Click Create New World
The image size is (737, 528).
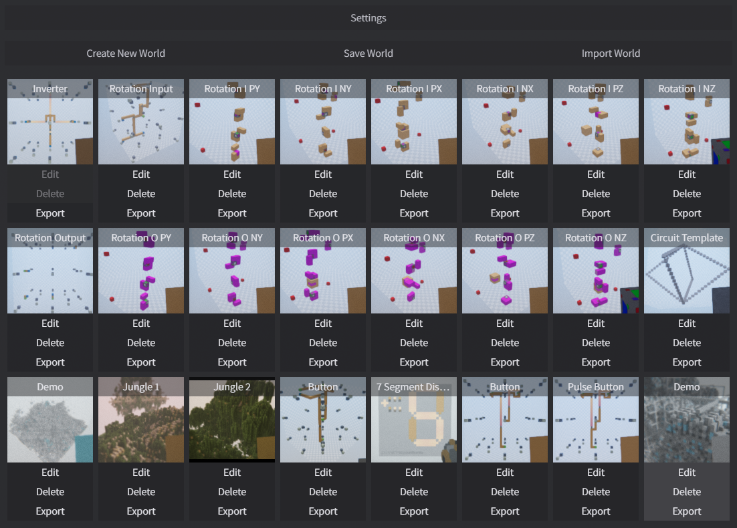point(126,53)
